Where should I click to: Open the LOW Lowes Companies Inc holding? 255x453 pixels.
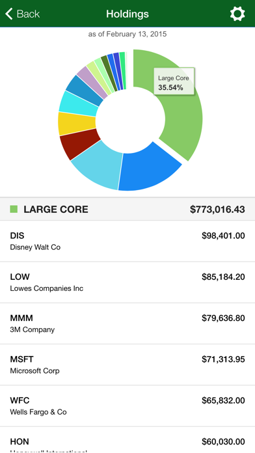tap(127, 282)
